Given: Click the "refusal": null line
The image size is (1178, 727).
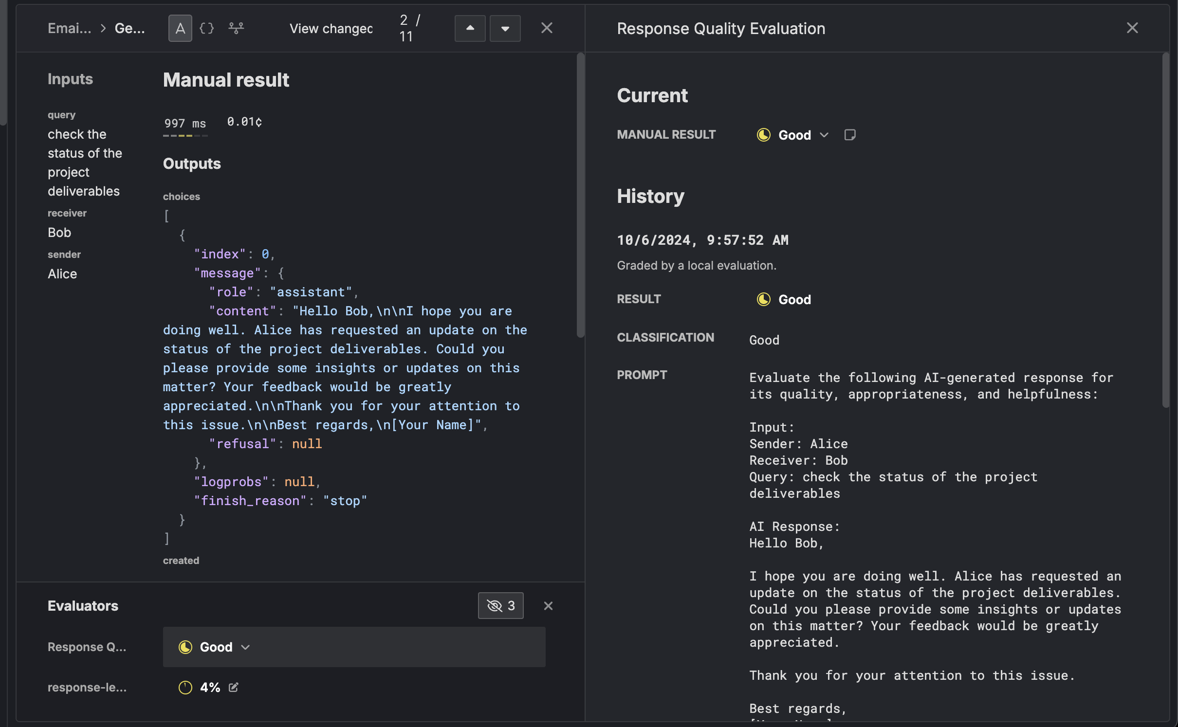Looking at the screenshot, I should click(x=265, y=444).
